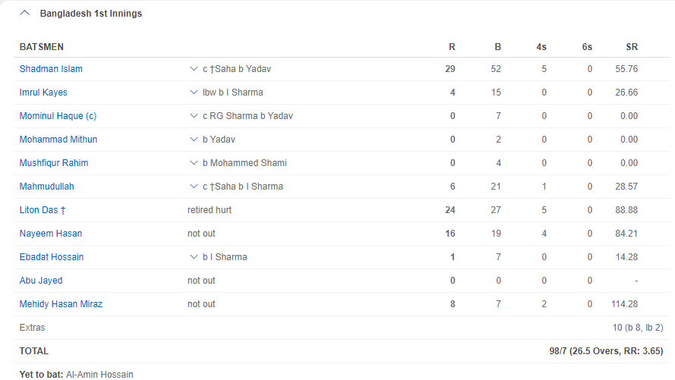Open Mahmudullah player profile
This screenshot has width=675, height=380.
coord(46,187)
